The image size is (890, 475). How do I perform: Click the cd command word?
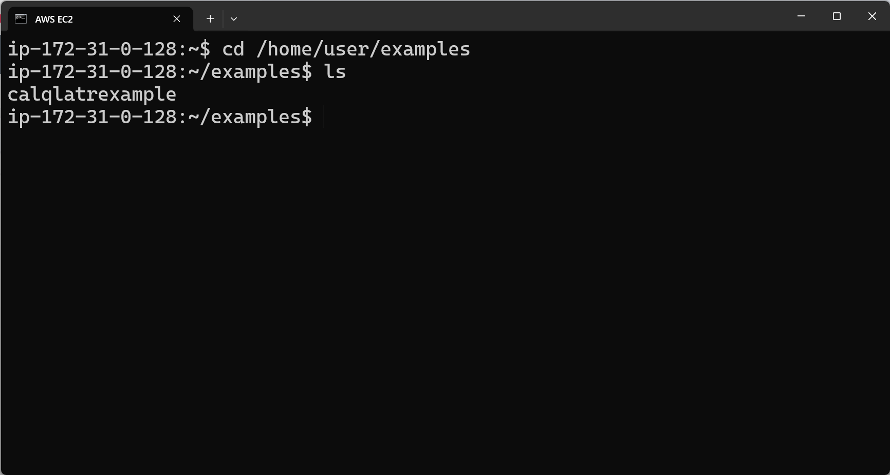[x=233, y=49]
